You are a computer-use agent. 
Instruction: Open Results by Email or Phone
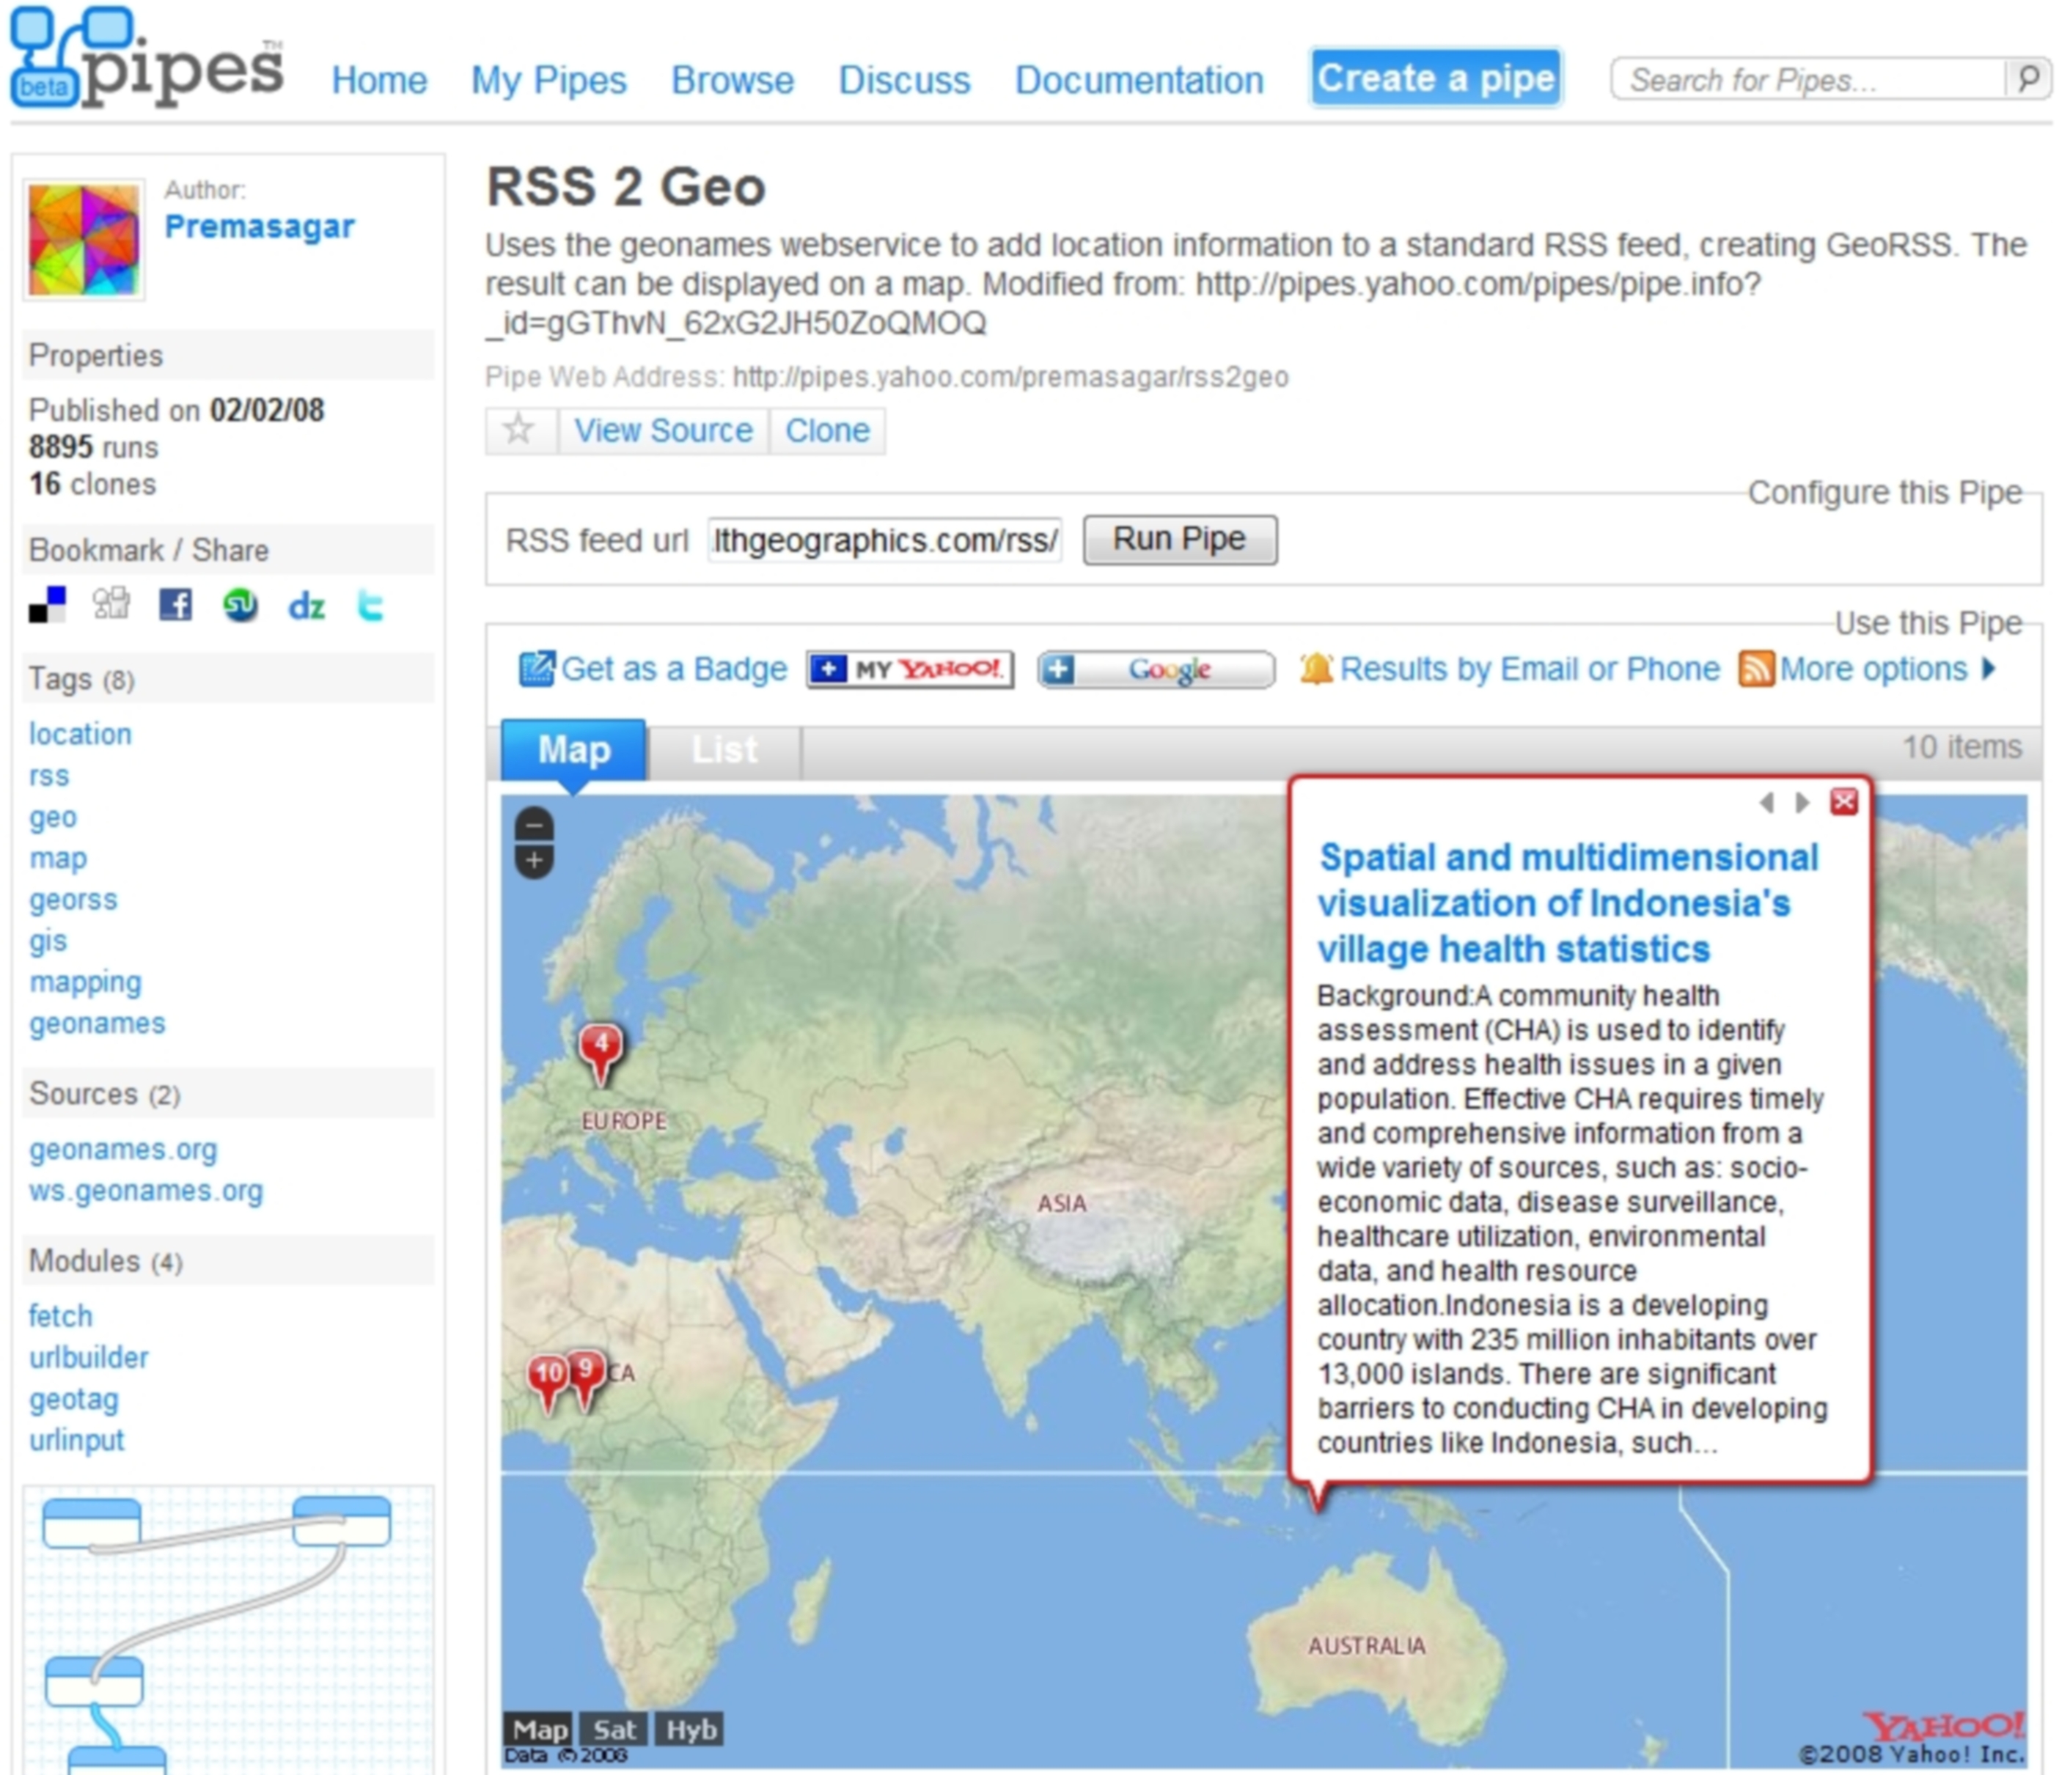pos(1530,669)
